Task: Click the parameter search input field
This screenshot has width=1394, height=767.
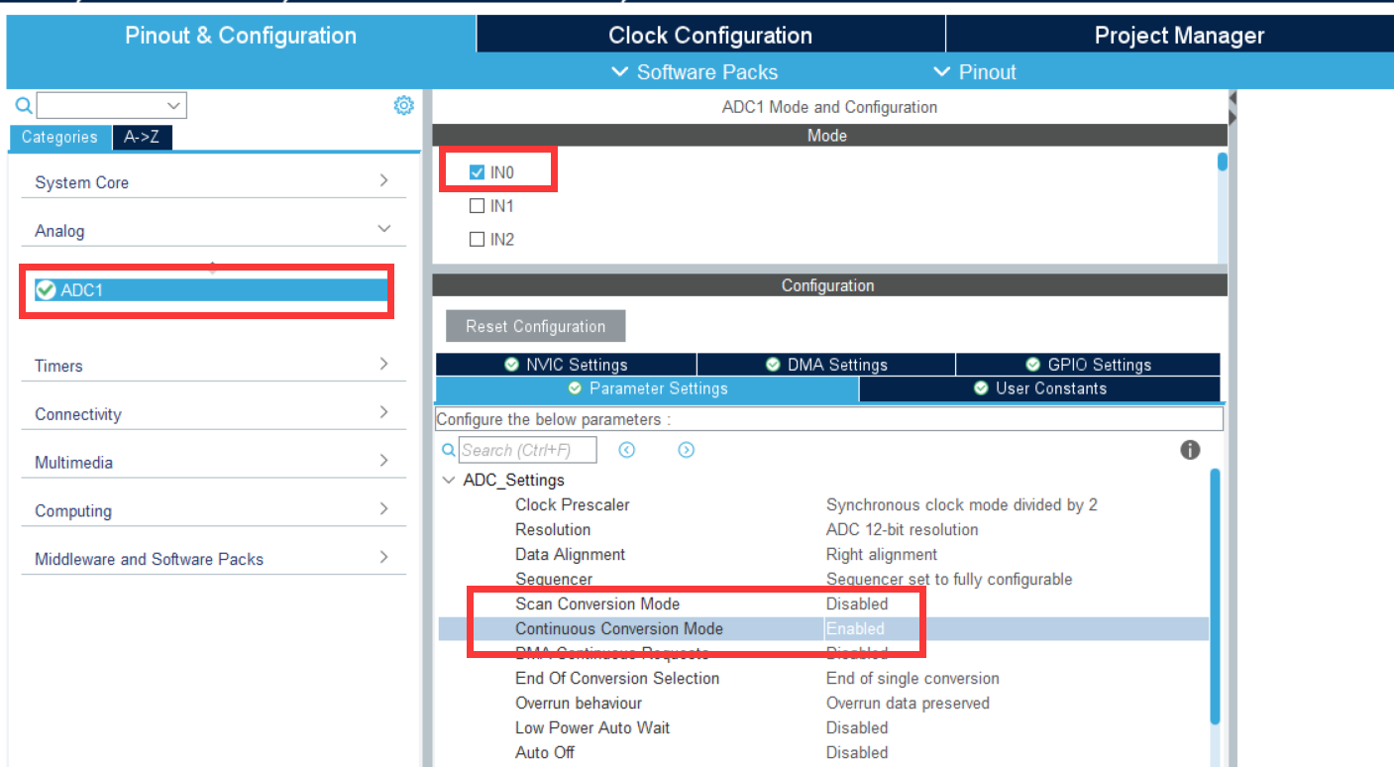Action: pyautogui.click(x=528, y=450)
